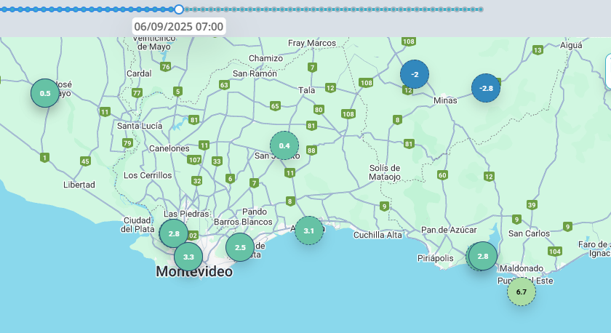Select the 3.3 marker above Montevideo label

[188, 257]
